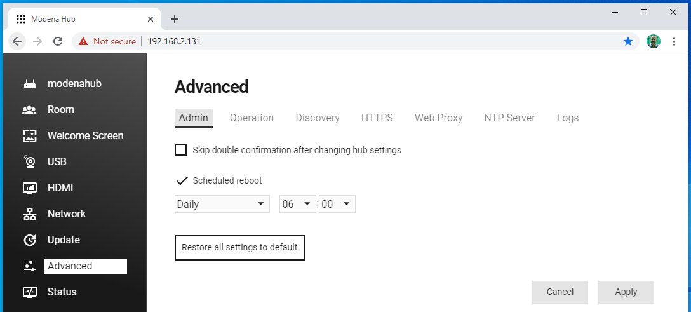Click the blue bookmark star icon

pos(628,41)
